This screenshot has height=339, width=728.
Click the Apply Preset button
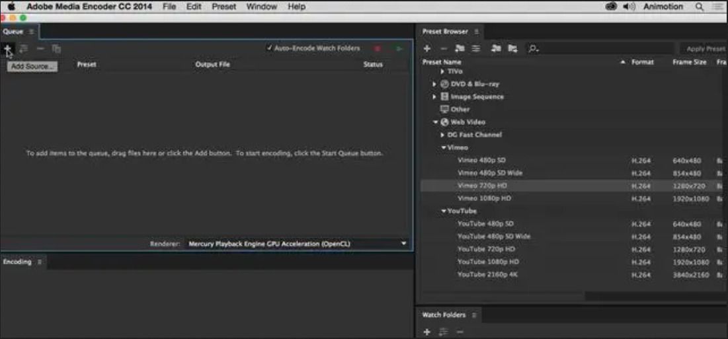click(705, 49)
